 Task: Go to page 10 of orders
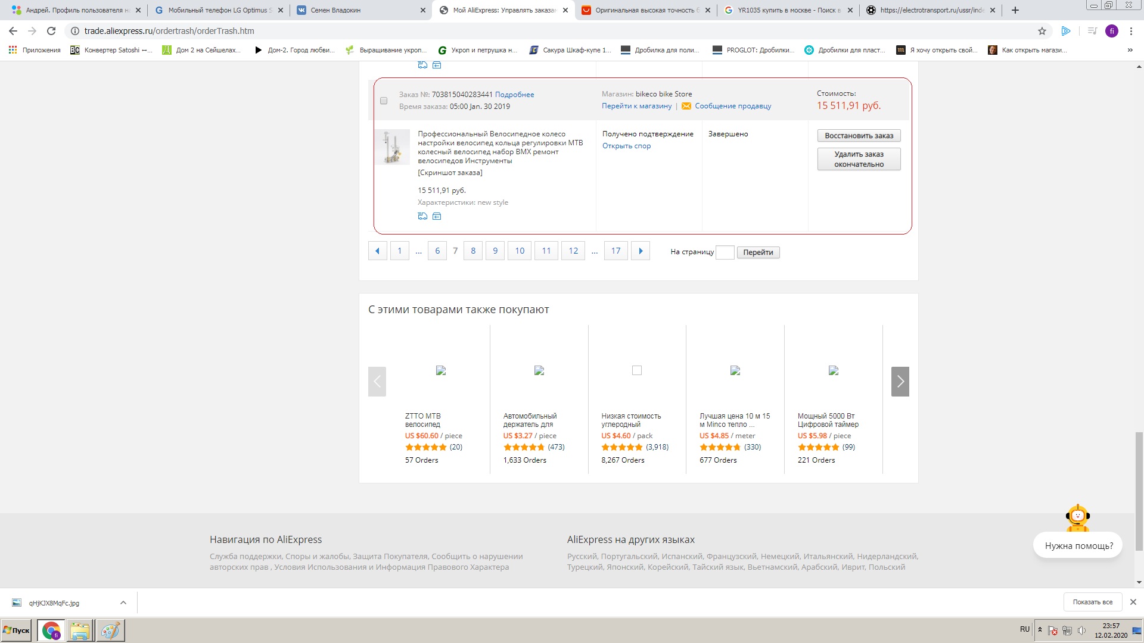point(520,251)
